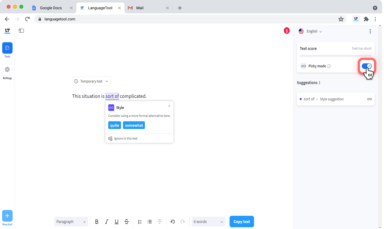Viewport: 384px width, 229px height.
Task: Switch to the LanguageTool tab
Action: [x=100, y=8]
